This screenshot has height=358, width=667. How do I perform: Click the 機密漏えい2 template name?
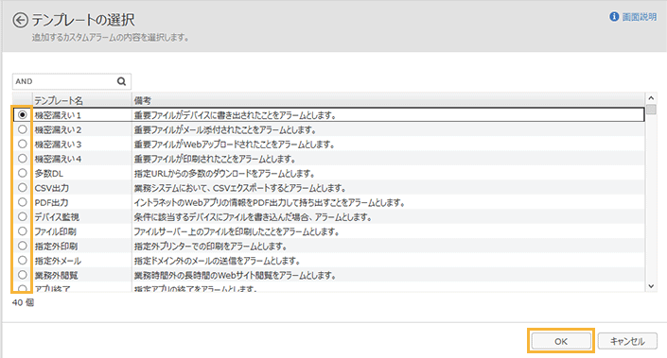click(x=58, y=130)
